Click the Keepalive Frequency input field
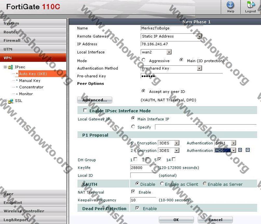The width and height of the screenshot is (261, 224). tap(143, 200)
